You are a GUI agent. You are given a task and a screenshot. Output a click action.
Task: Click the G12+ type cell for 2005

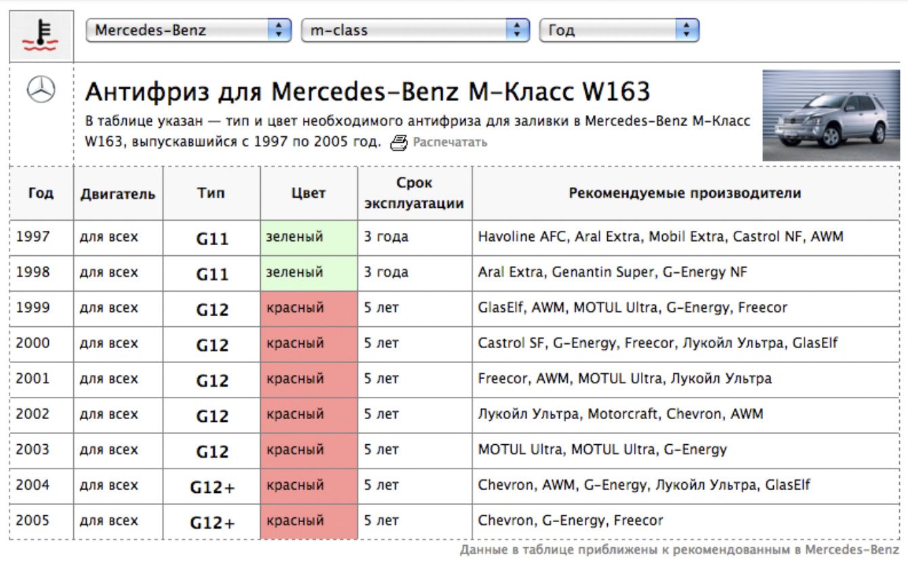click(211, 521)
